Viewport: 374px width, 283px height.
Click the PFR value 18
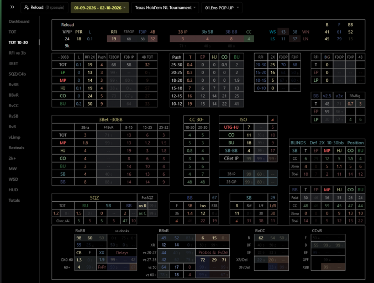(78, 39)
